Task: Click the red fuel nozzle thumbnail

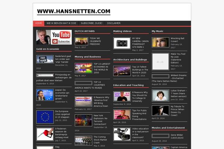Action: [x=45, y=134]
